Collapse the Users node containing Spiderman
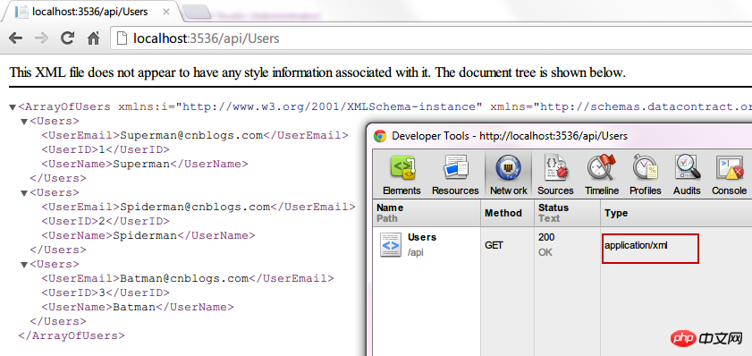752x356 pixels. tap(24, 193)
